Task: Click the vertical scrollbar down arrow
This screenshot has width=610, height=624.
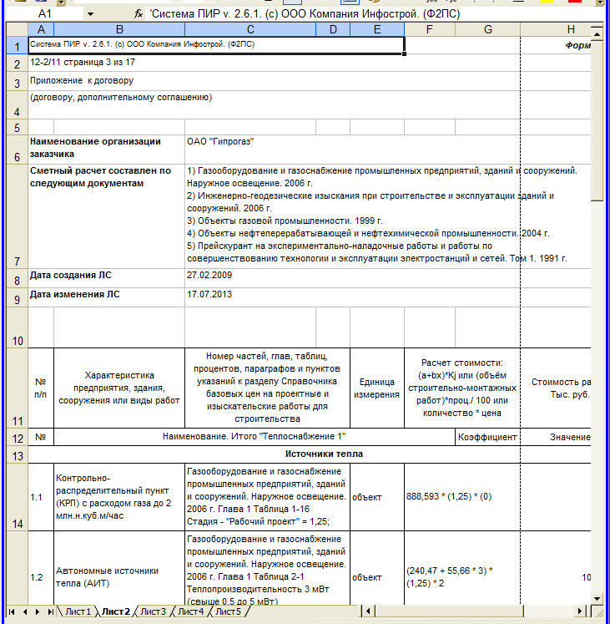Action: [x=598, y=599]
